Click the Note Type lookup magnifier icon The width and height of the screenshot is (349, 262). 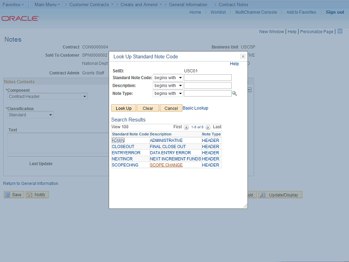(x=234, y=94)
